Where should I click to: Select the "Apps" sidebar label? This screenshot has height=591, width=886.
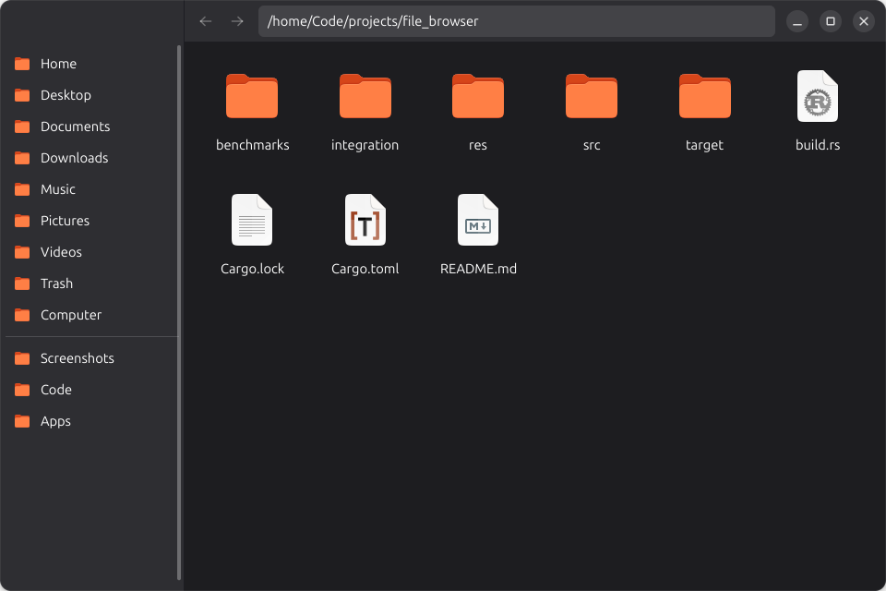(x=55, y=421)
